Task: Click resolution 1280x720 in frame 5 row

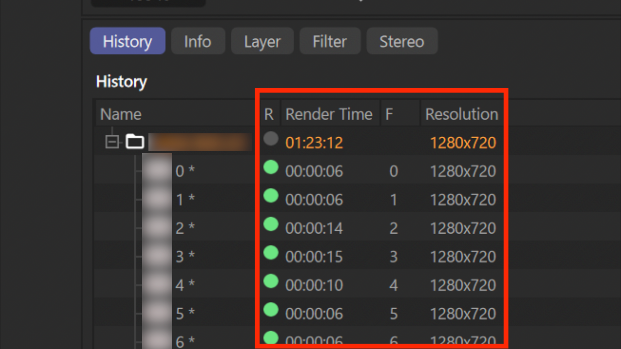Action: (463, 314)
